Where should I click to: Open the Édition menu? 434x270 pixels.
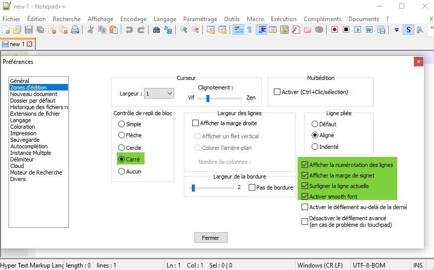click(36, 19)
